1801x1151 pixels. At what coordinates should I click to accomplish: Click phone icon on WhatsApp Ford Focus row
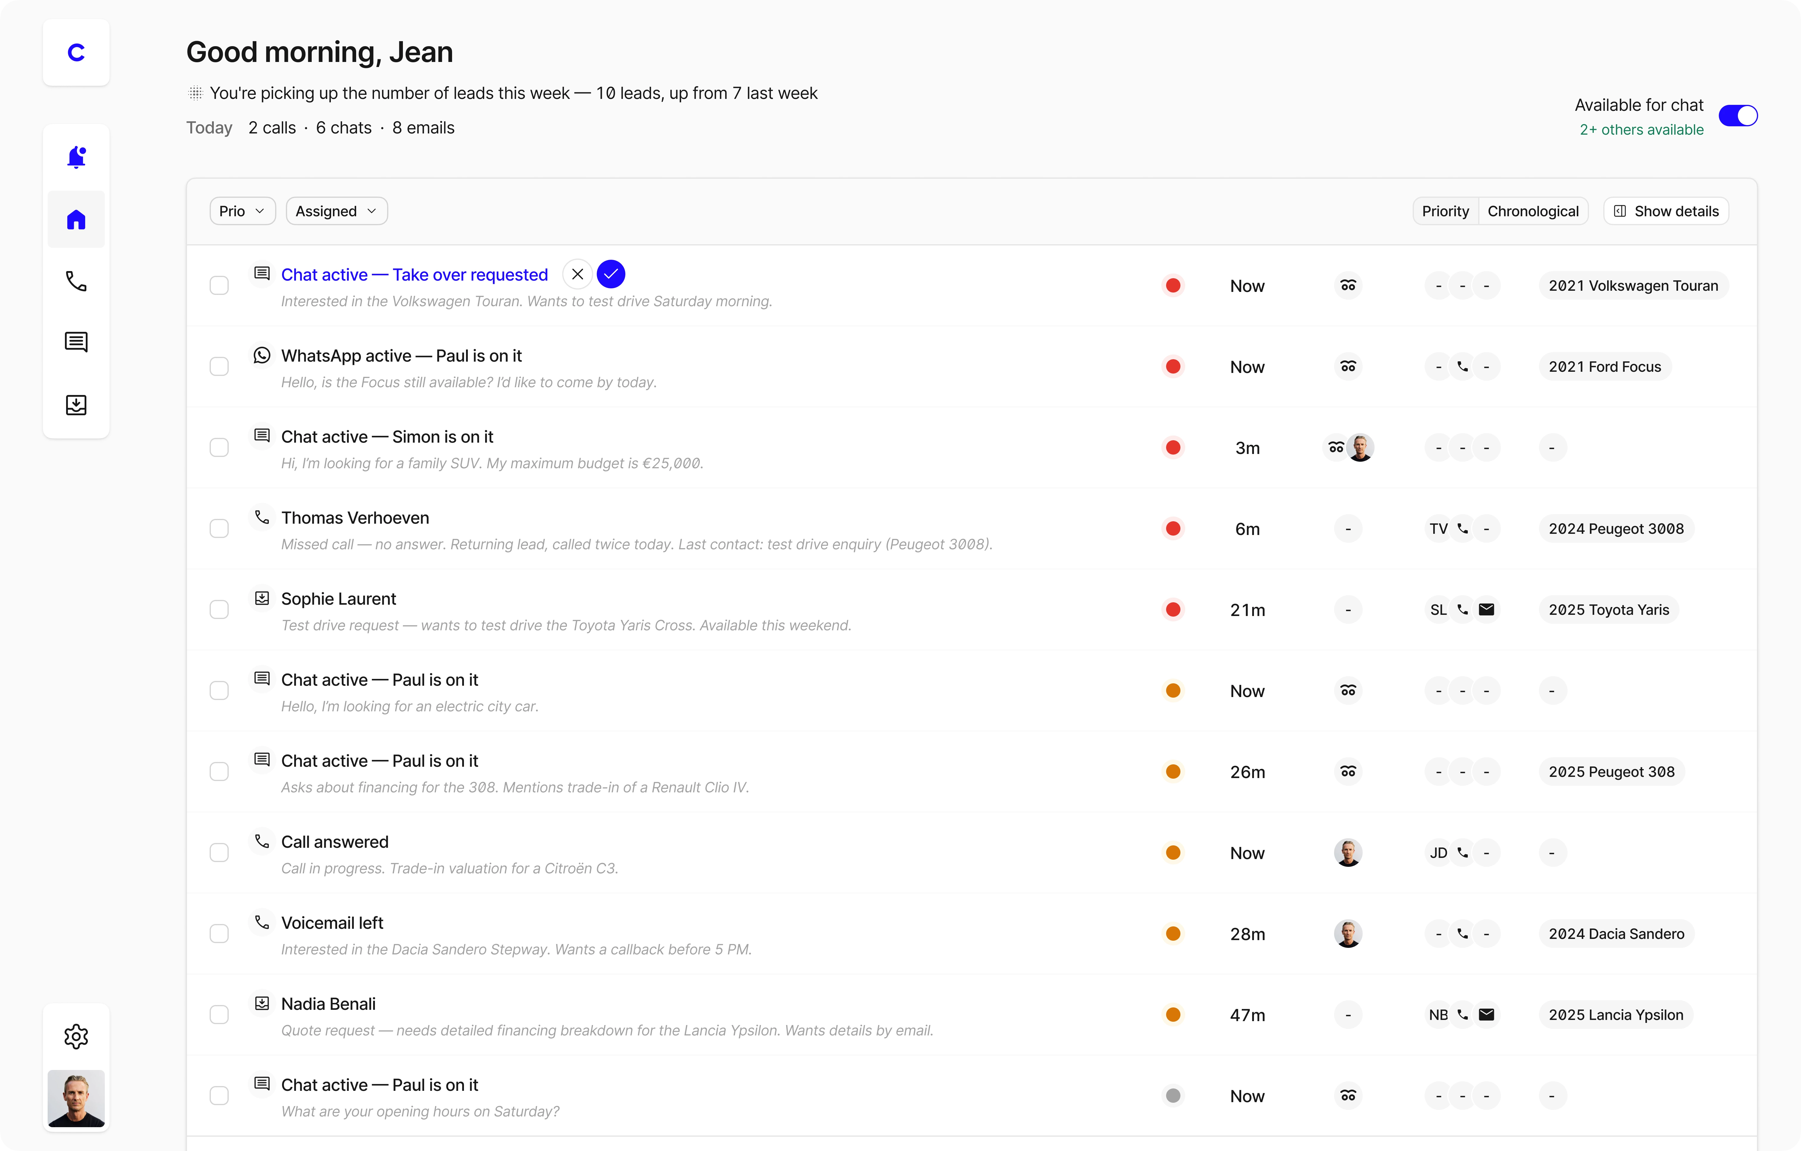(1462, 367)
